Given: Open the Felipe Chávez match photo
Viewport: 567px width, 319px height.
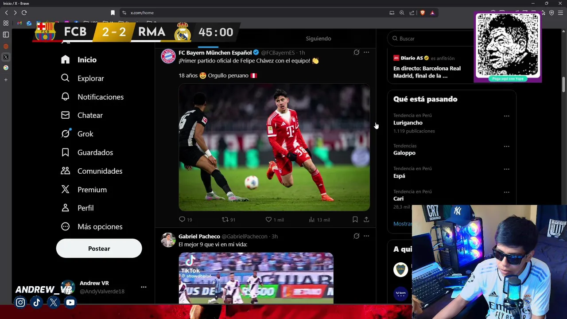Looking at the screenshot, I should tap(274, 147).
